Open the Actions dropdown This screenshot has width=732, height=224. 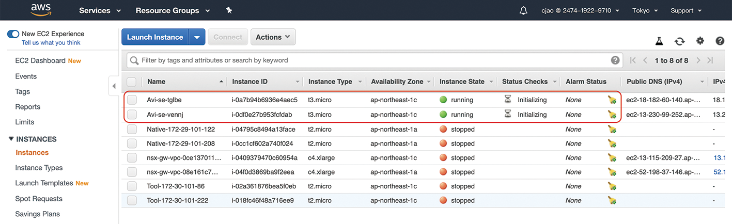point(273,37)
